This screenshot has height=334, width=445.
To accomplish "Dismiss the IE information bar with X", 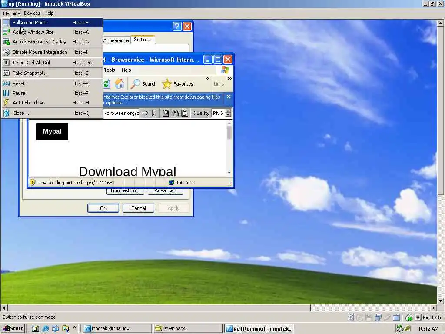I will 229,97.
